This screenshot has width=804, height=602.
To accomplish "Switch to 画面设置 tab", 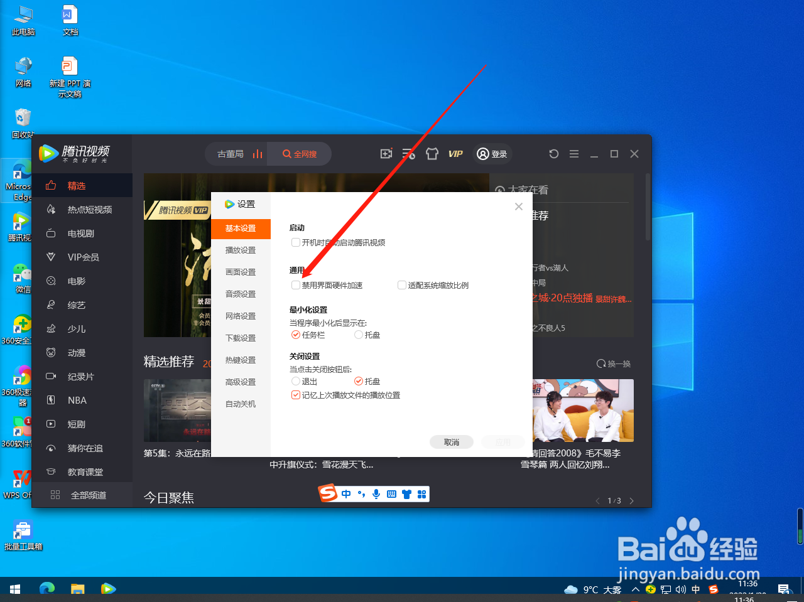I will tap(241, 272).
